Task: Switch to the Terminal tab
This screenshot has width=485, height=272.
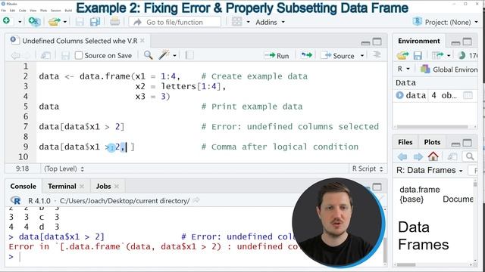Action: click(62, 187)
